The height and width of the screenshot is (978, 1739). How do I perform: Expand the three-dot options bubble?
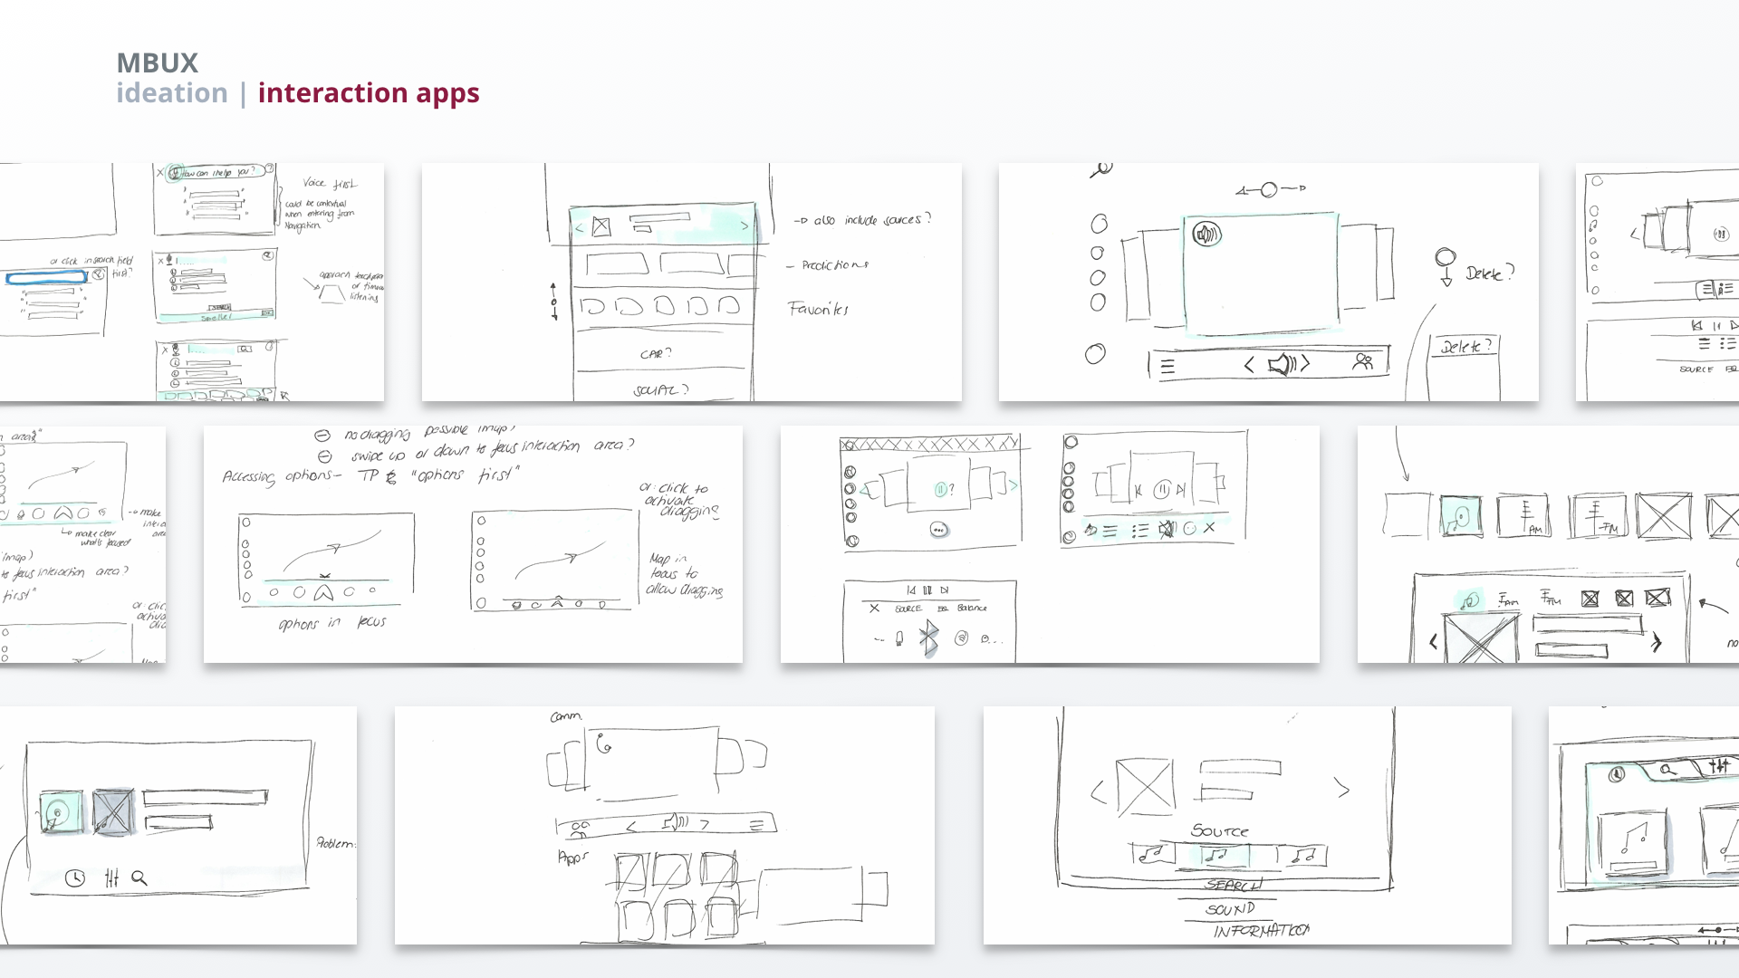[x=939, y=527]
